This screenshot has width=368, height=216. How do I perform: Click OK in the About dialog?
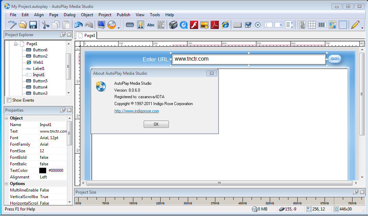156,124
